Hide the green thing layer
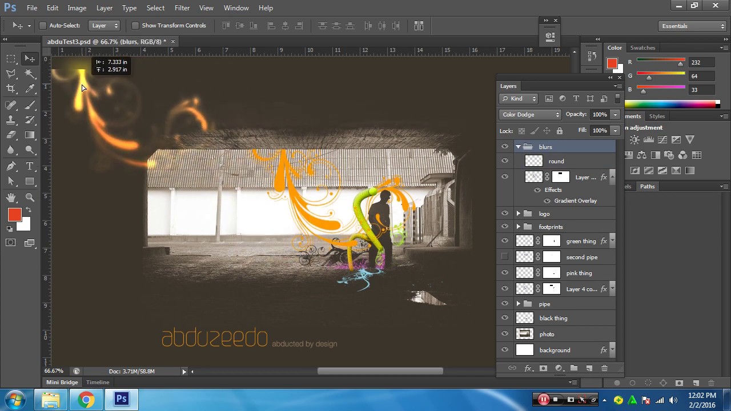This screenshot has width=731, height=411. [504, 241]
